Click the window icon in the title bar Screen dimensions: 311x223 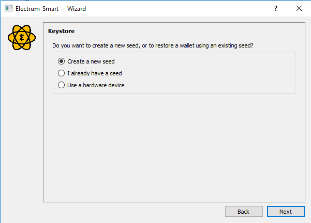8,8
